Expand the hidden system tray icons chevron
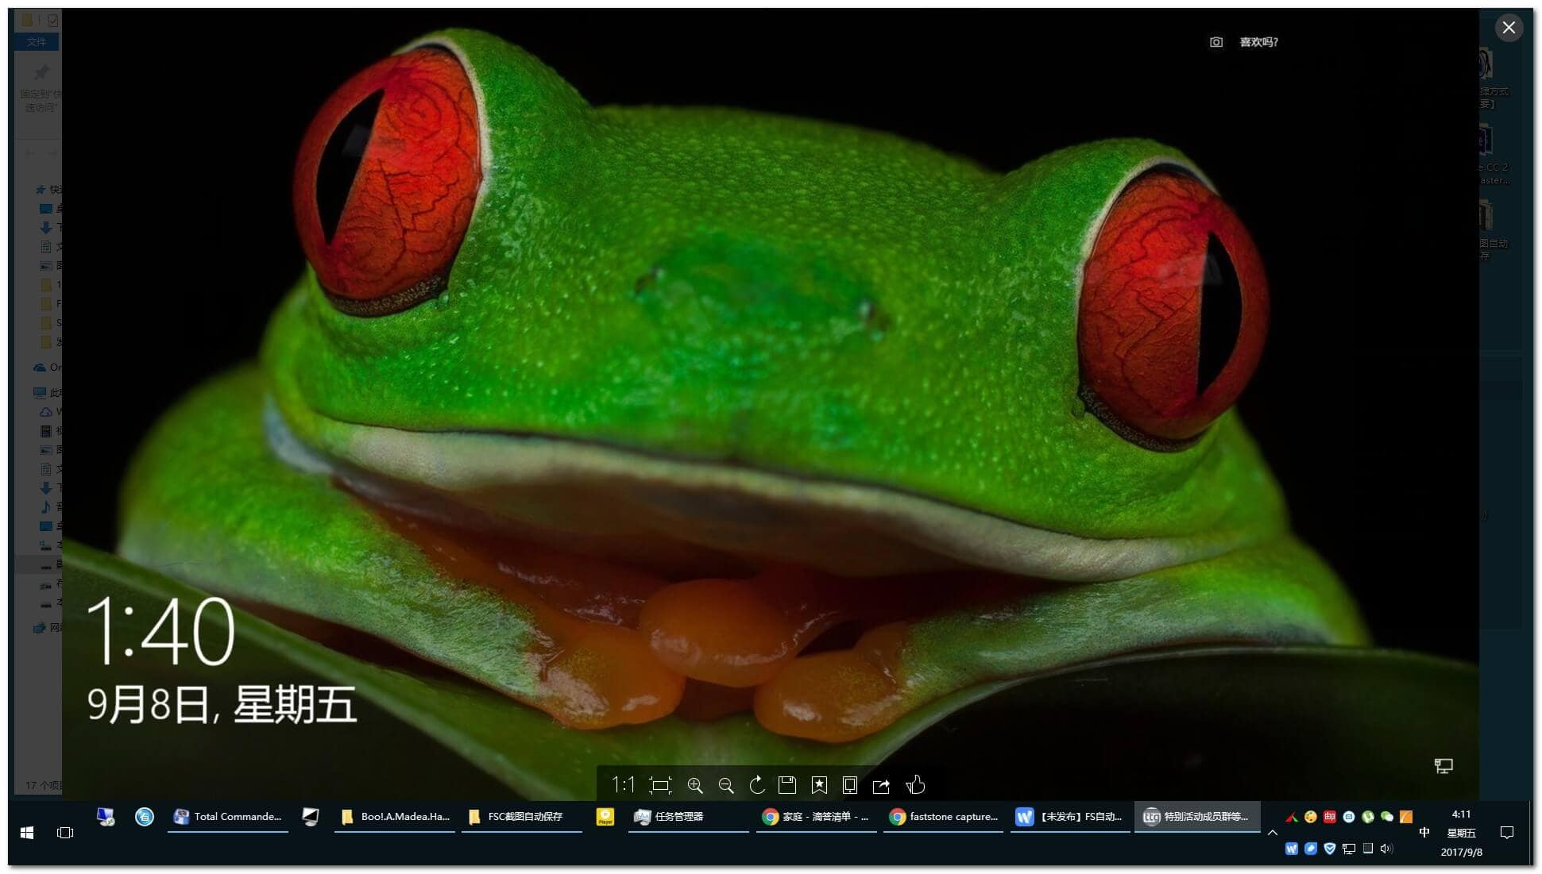1542x874 pixels. (1272, 833)
